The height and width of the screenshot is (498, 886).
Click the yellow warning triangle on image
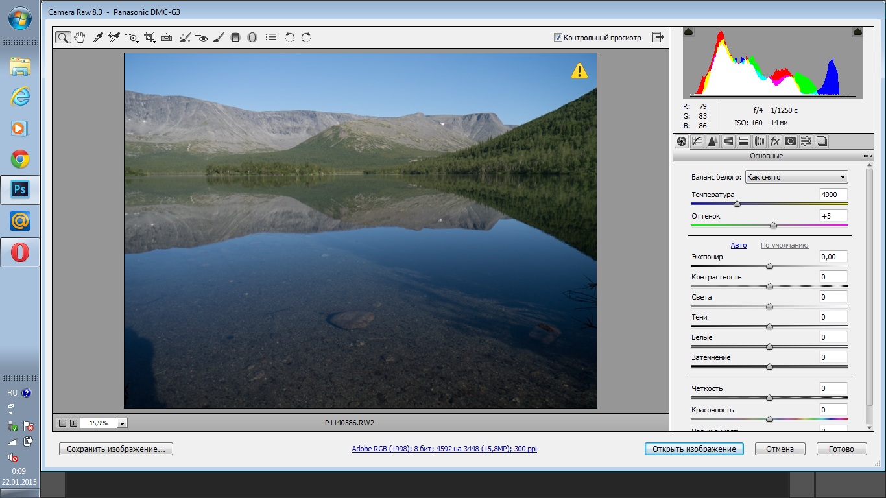click(579, 71)
